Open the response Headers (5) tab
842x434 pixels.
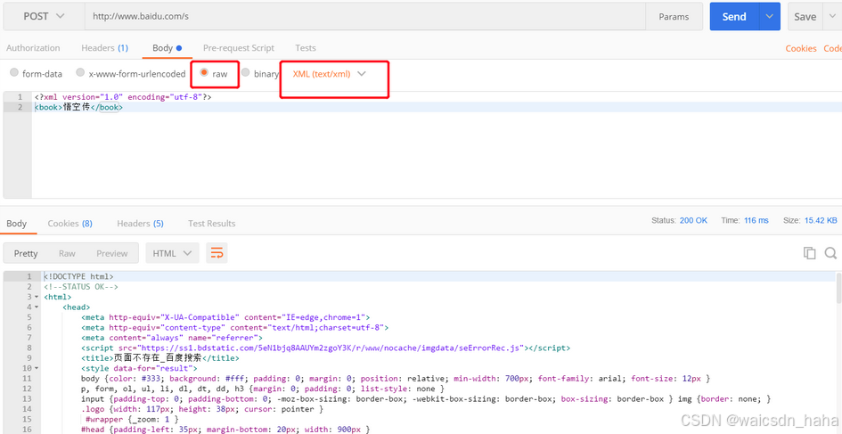coord(140,224)
